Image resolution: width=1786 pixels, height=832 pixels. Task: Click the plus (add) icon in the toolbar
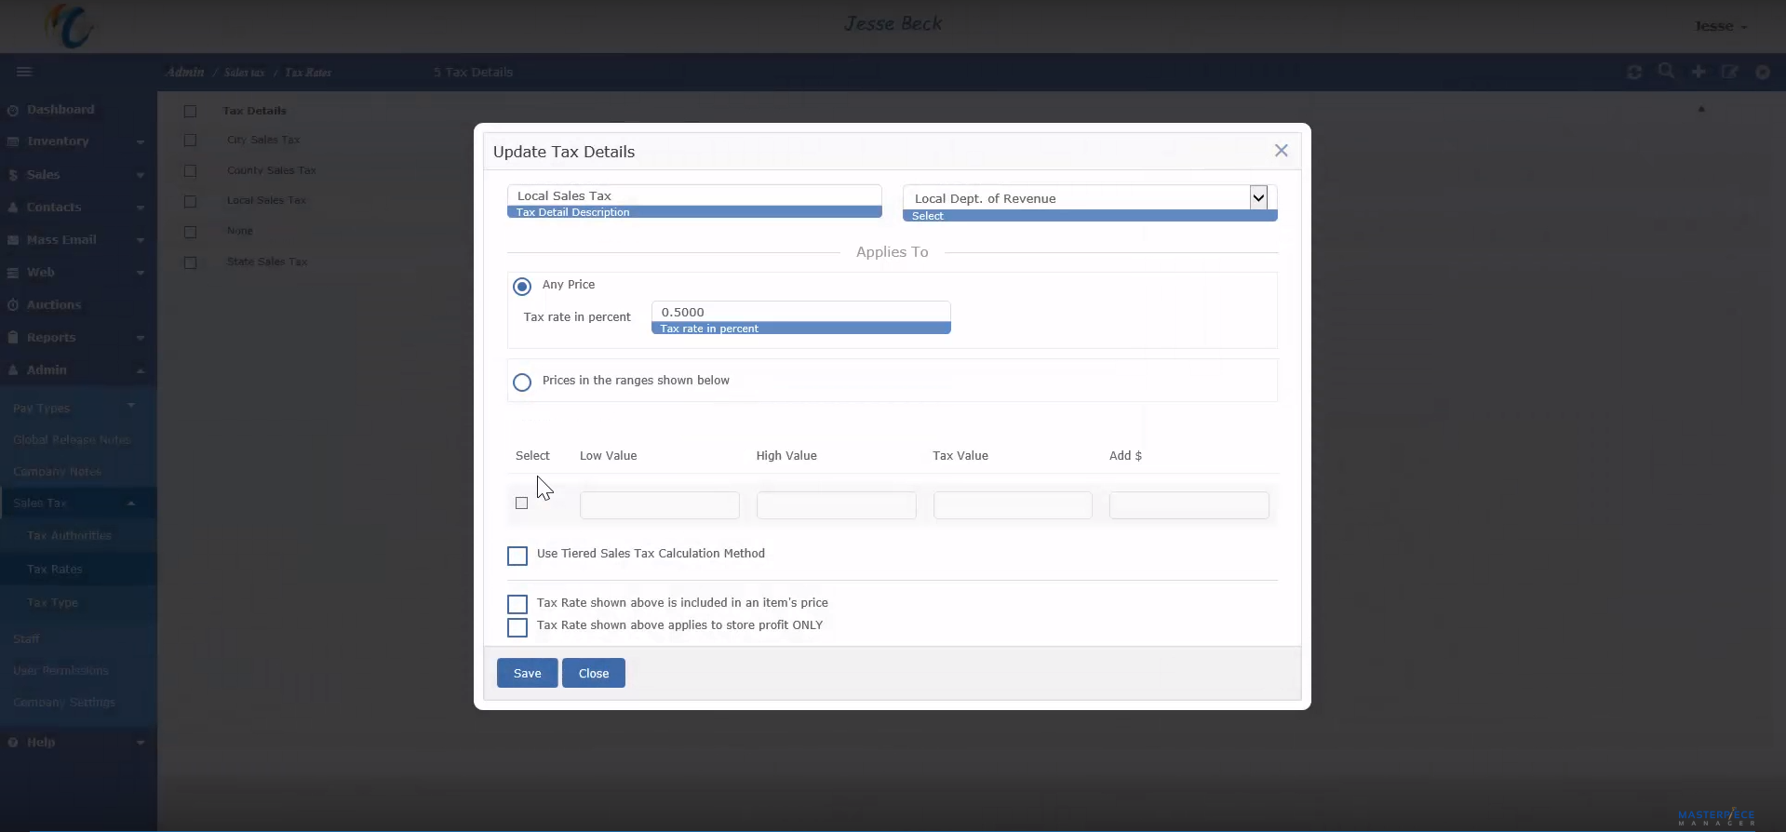pyautogui.click(x=1699, y=72)
